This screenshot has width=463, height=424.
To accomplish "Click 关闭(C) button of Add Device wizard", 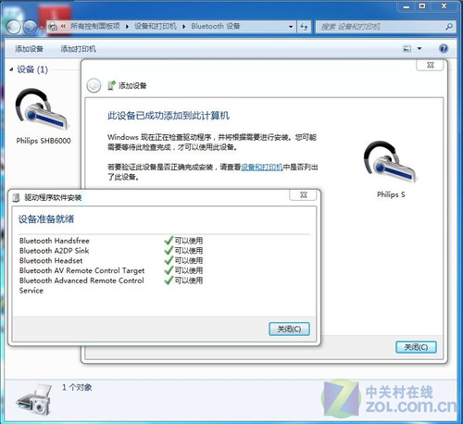I will [416, 347].
